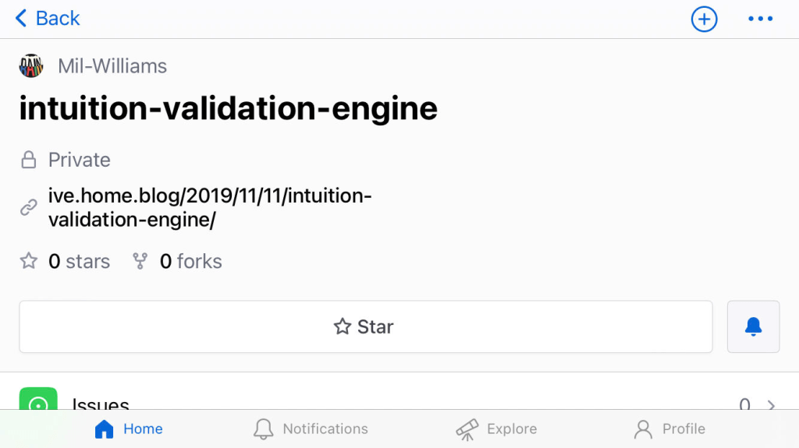This screenshot has width=799, height=448.
Task: Tap the lock icon beside Private
Action: click(29, 161)
